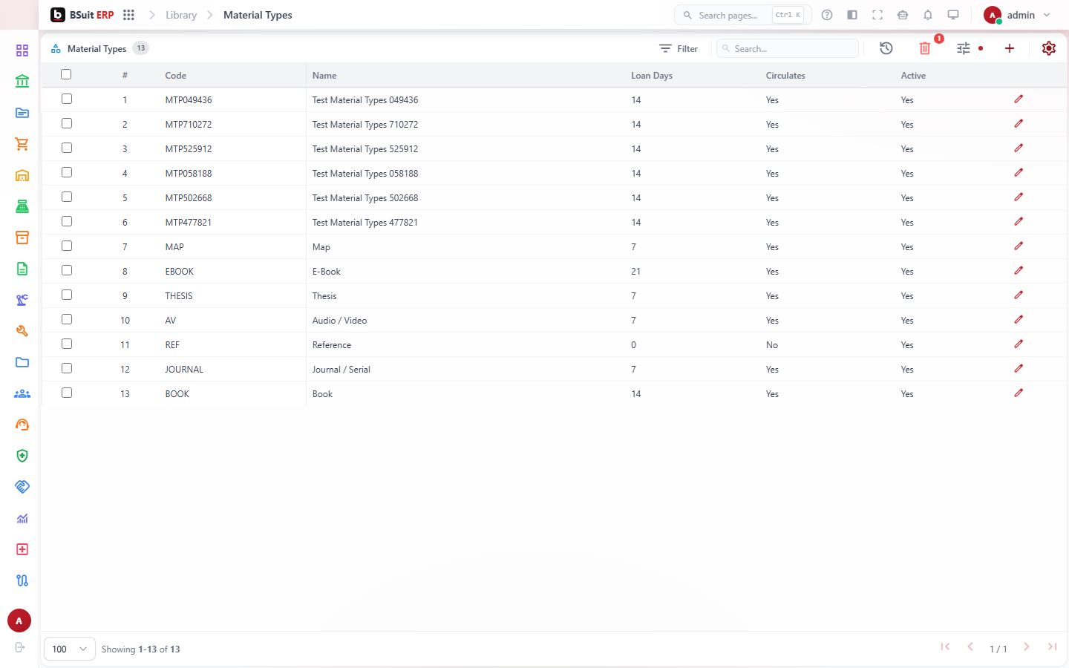Open the robotic arm manufacturing icon
Image resolution: width=1069 pixels, height=668 pixels.
pos(22,300)
